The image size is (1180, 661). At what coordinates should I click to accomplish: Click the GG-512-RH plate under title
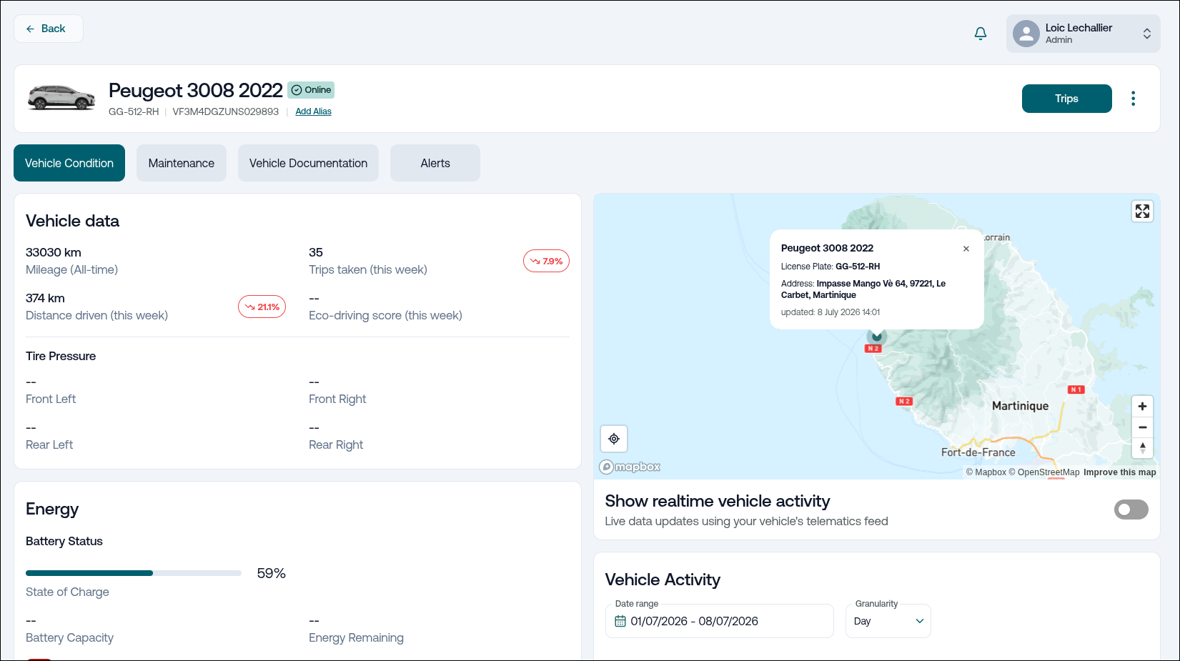point(134,111)
